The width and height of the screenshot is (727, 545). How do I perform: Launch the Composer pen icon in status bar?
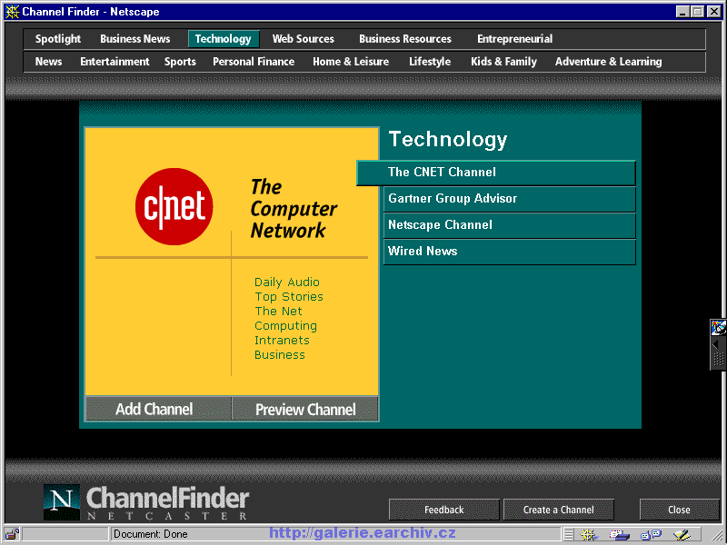tap(682, 535)
